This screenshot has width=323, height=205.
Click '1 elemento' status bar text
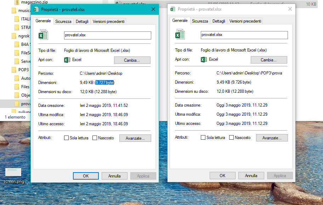[x=15, y=117]
